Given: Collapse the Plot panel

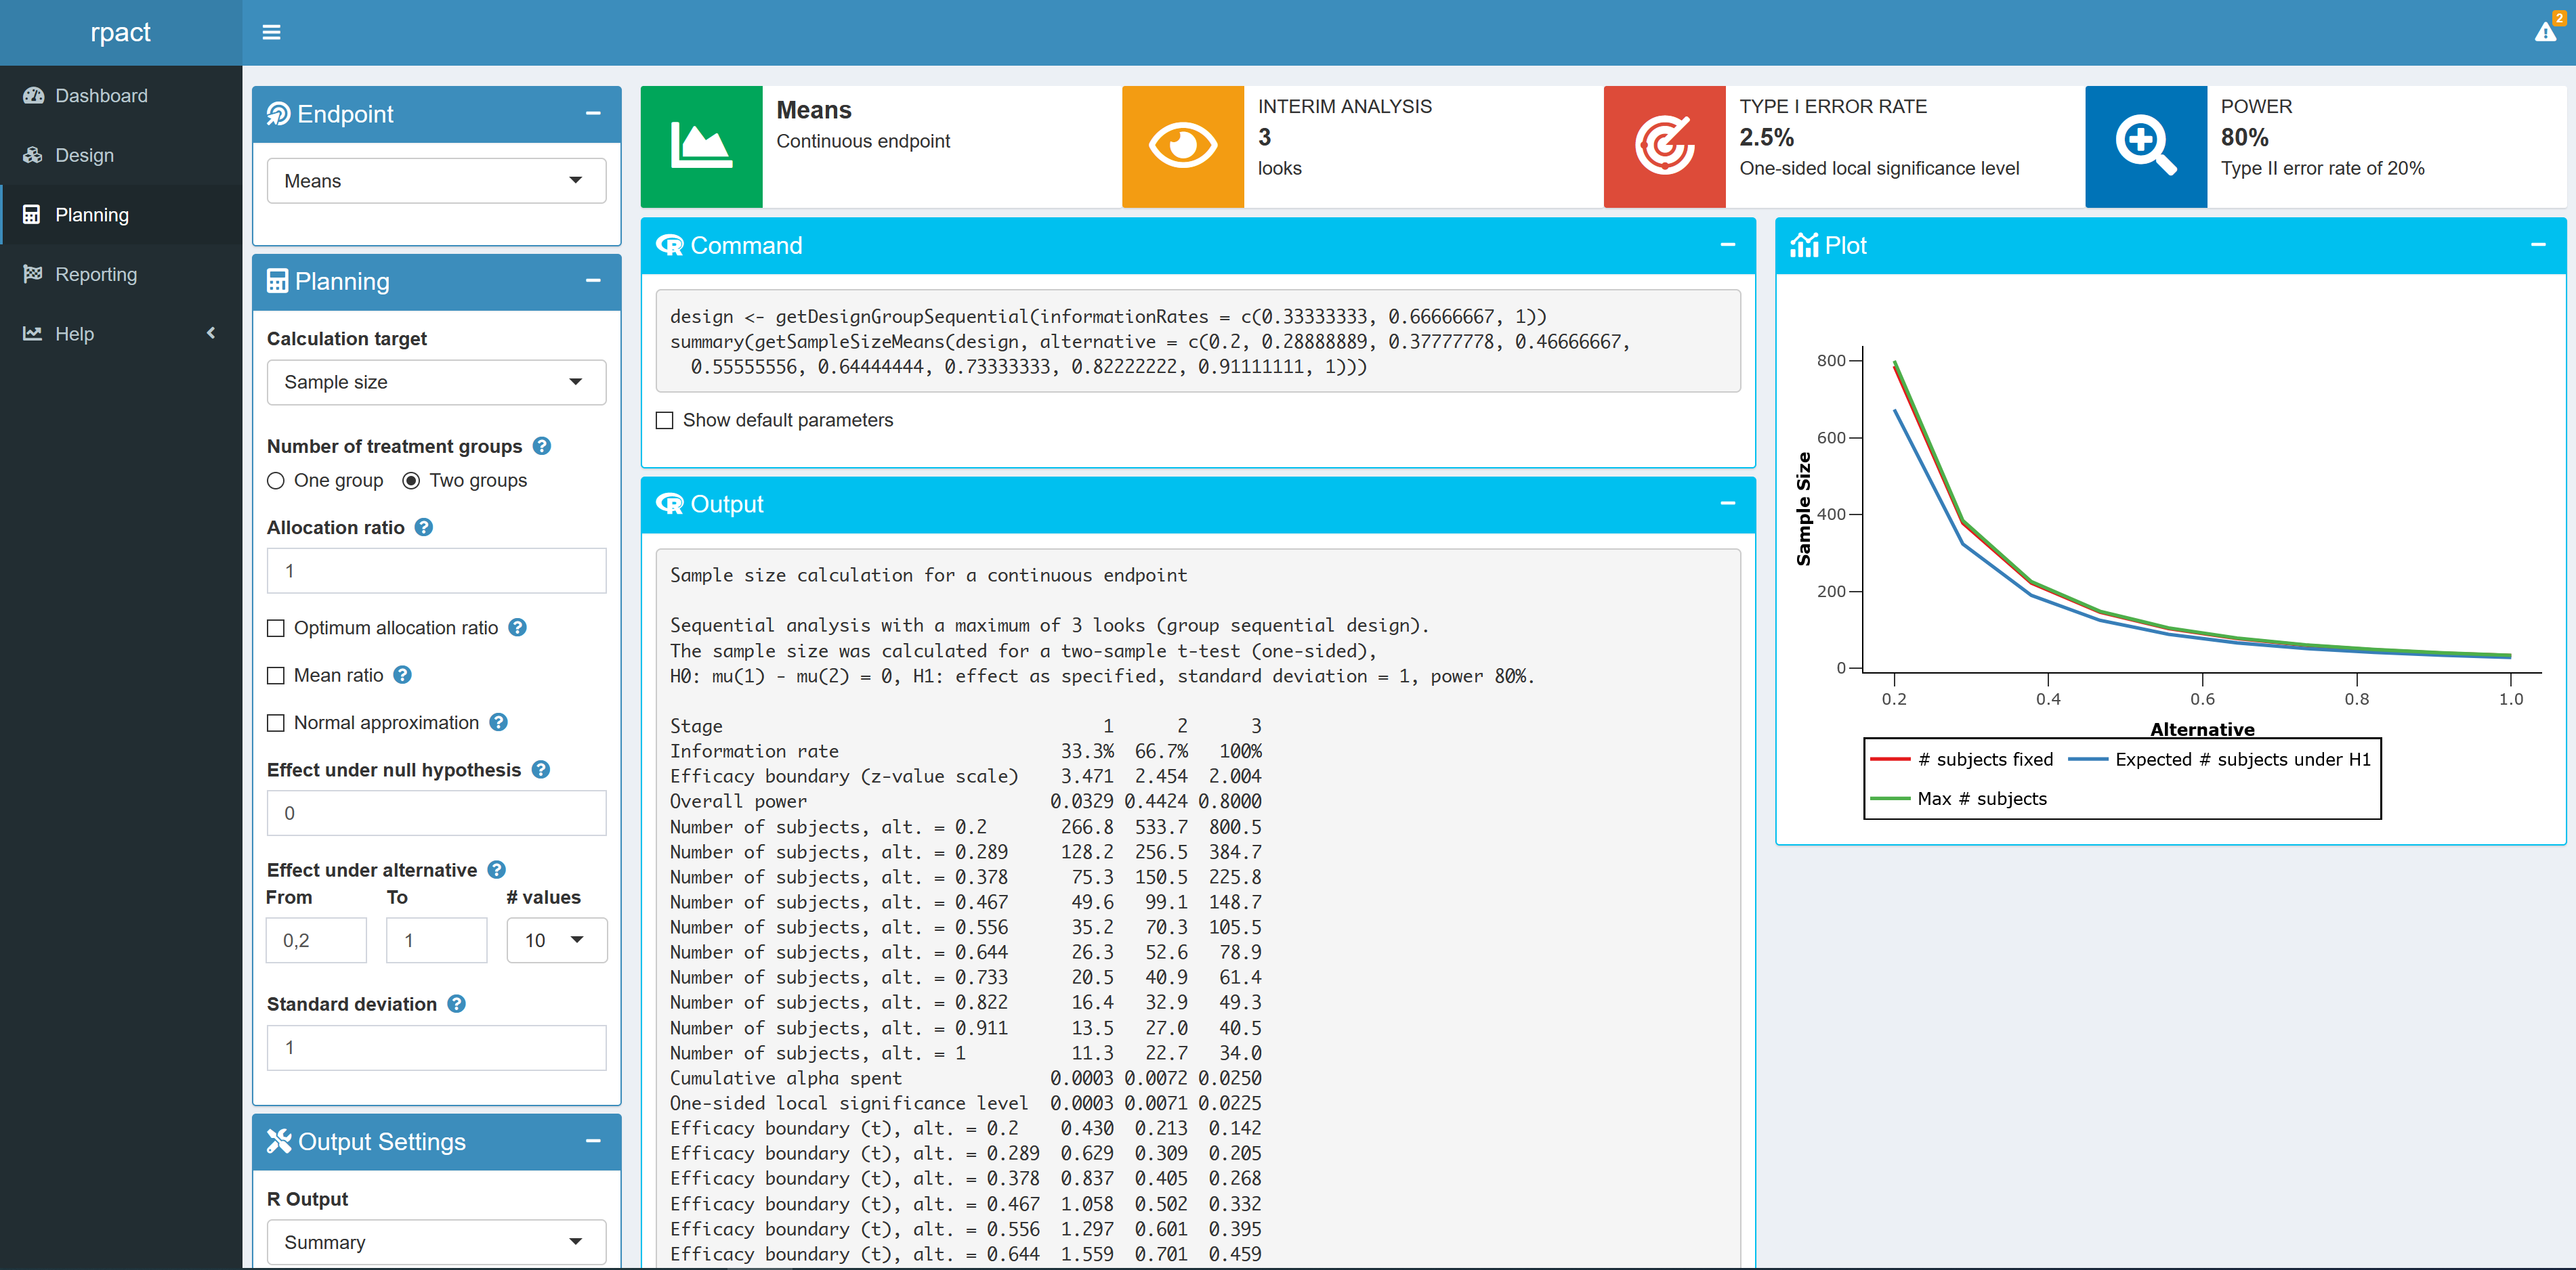Looking at the screenshot, I should tap(2537, 246).
